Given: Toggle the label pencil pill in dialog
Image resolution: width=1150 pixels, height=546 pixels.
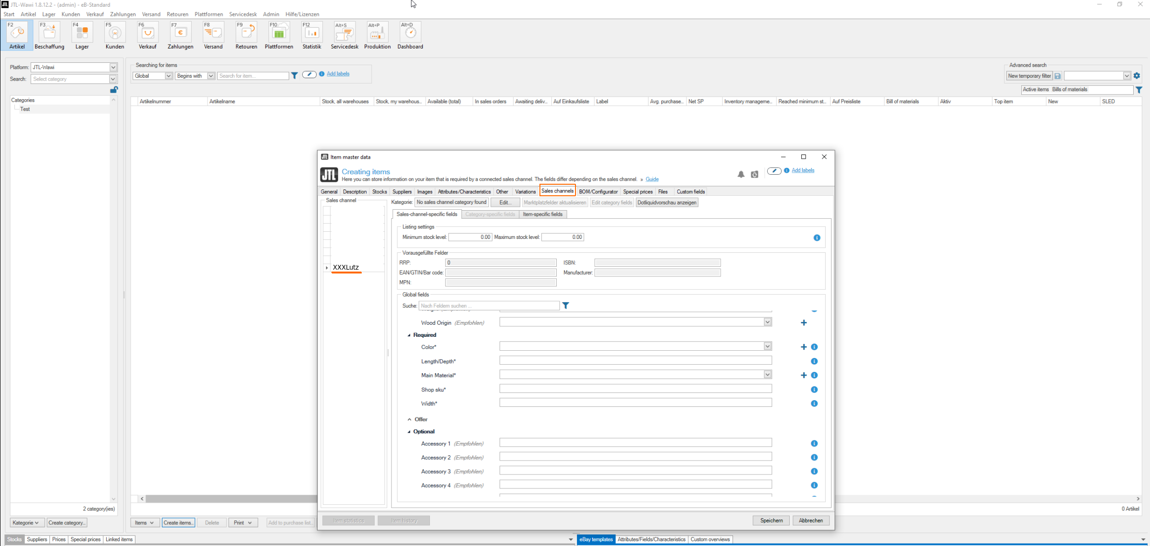Looking at the screenshot, I should coord(774,171).
